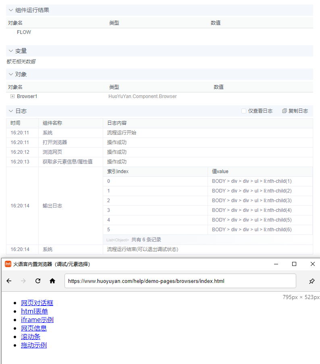This screenshot has width=320, height=364.
Task: Enable the 仅查看日志 checkbox
Action: pyautogui.click(x=244, y=111)
